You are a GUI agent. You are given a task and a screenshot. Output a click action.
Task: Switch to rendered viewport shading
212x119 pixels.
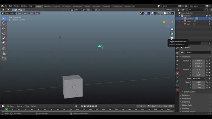[170, 13]
